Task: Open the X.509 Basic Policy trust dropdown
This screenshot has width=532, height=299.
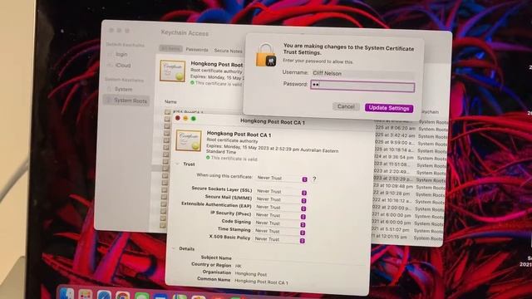Action: pyautogui.click(x=279, y=240)
